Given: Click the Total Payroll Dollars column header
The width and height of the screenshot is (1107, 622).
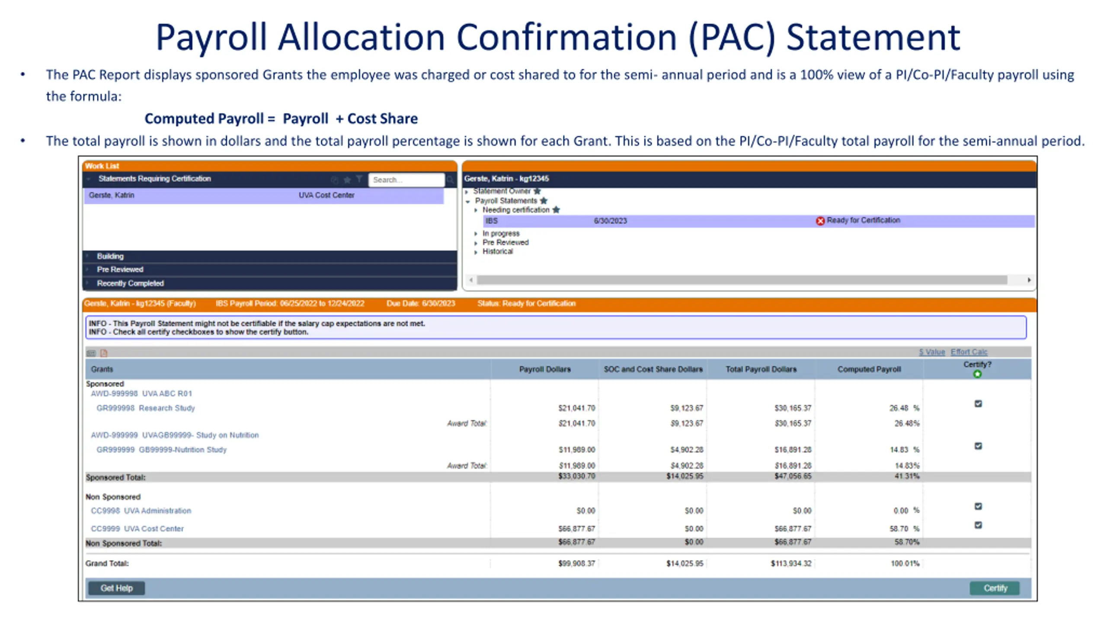Looking at the screenshot, I should pyautogui.click(x=761, y=369).
